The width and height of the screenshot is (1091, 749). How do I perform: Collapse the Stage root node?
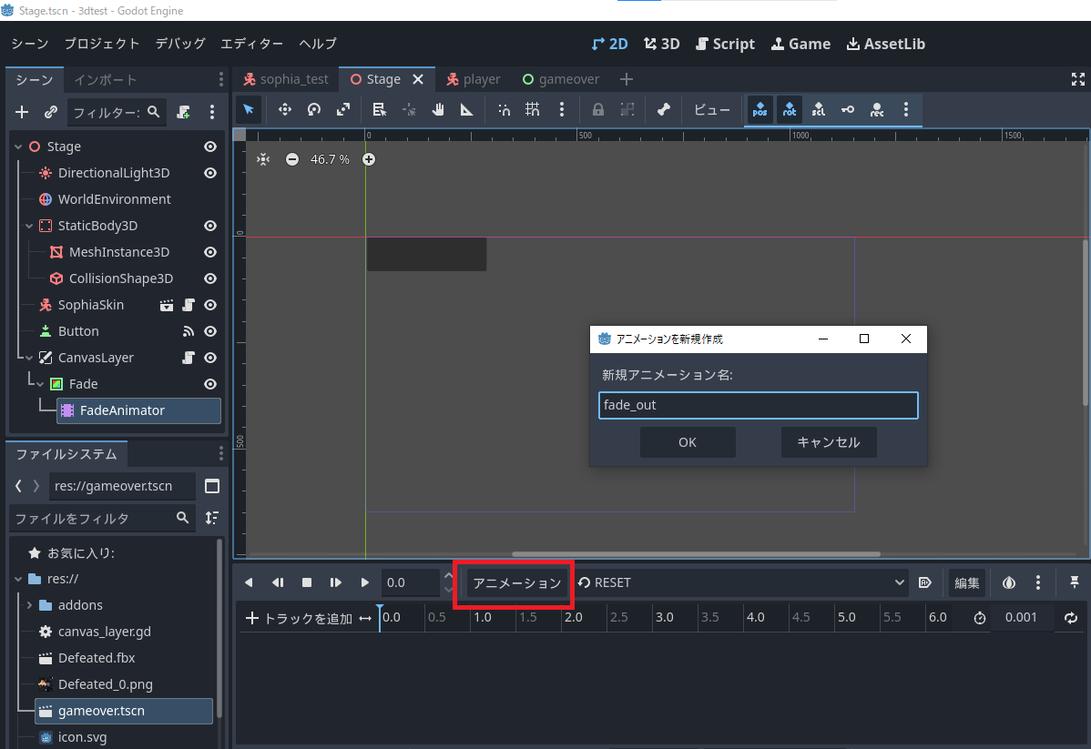click(18, 147)
